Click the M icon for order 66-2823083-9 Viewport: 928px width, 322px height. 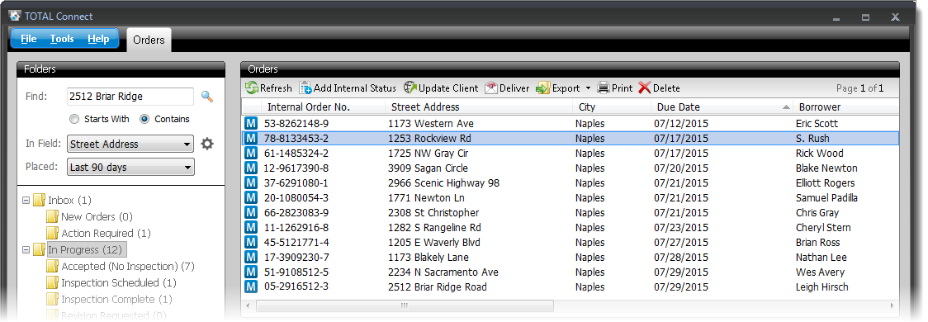click(251, 212)
